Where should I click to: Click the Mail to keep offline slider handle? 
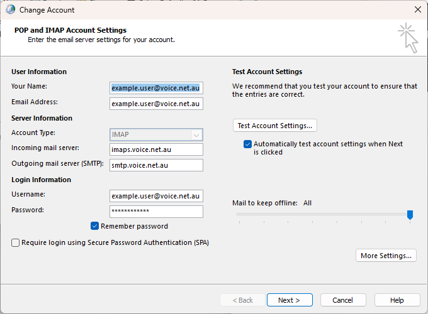(410, 215)
